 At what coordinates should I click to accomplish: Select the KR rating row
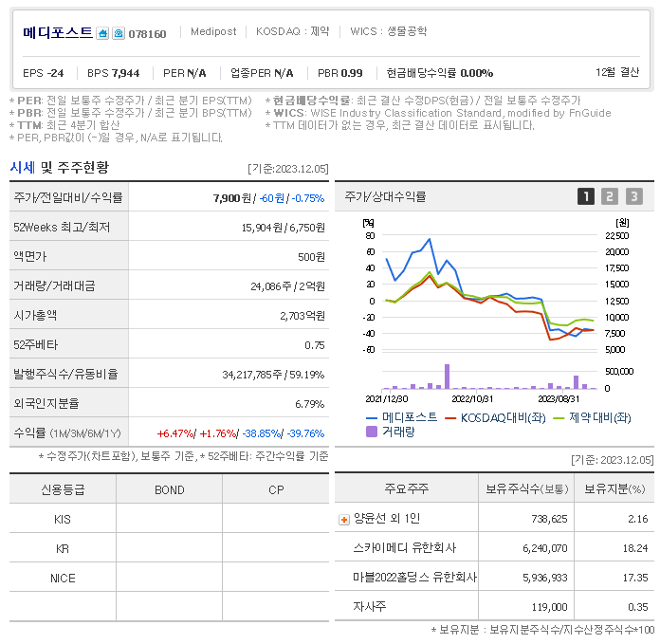169,548
